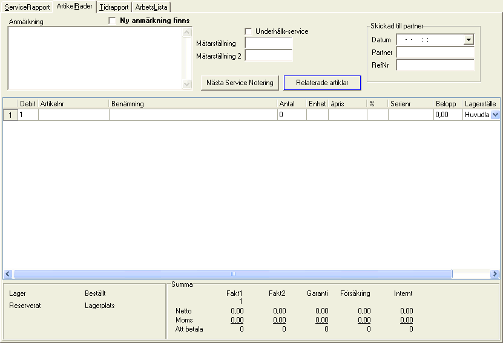Click the Artikelnr cell in row 1
Screen dimensions: 503x343
73,115
